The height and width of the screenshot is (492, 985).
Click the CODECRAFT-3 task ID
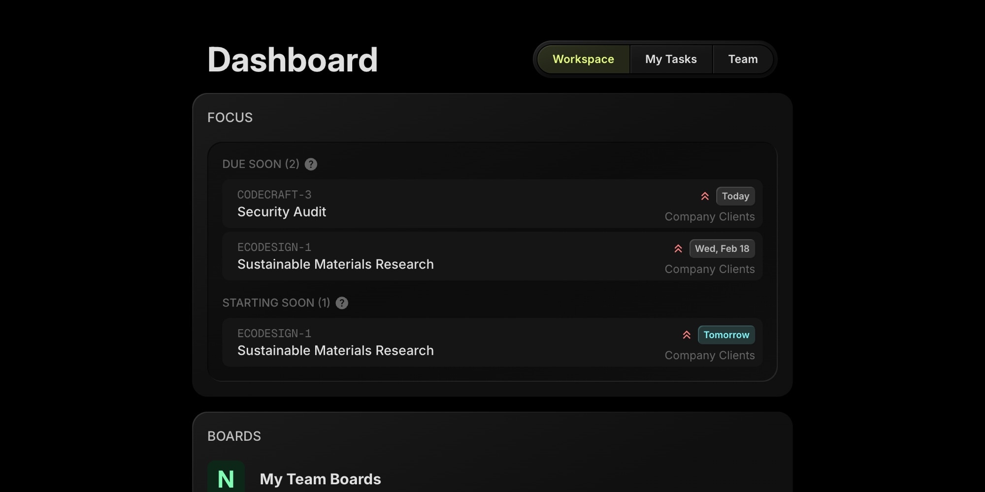[x=274, y=195]
